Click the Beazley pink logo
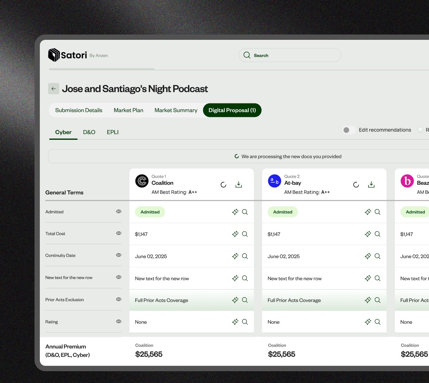The height and width of the screenshot is (383, 429). coord(407,181)
